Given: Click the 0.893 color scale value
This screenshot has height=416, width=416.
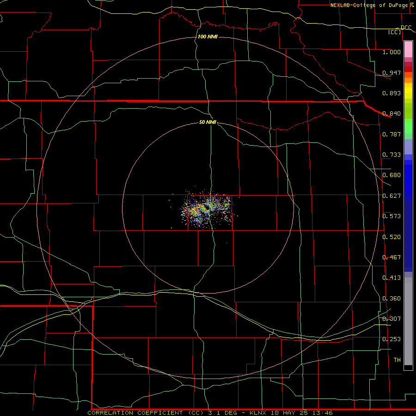Looking at the screenshot, I should [392, 93].
